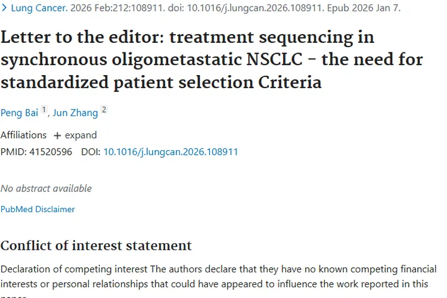The height and width of the screenshot is (298, 447).
Task: Click the Affiliations label
Action: tap(23, 135)
